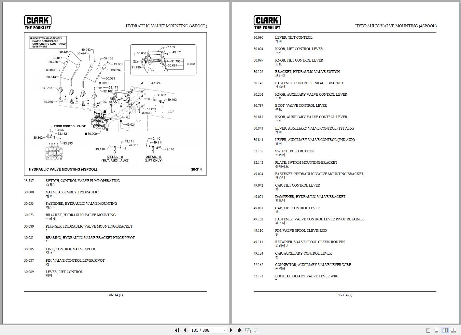Jump to the last page
461x335 pixels.
pos(240,330)
